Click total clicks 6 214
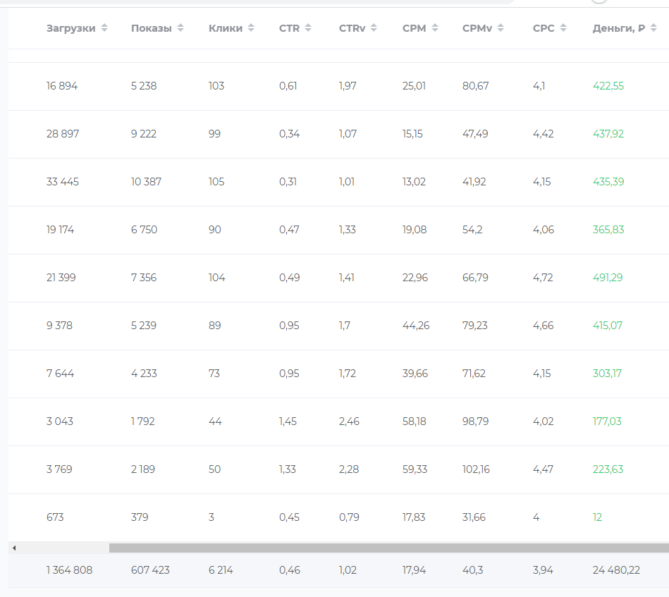669x597 pixels. (x=221, y=570)
